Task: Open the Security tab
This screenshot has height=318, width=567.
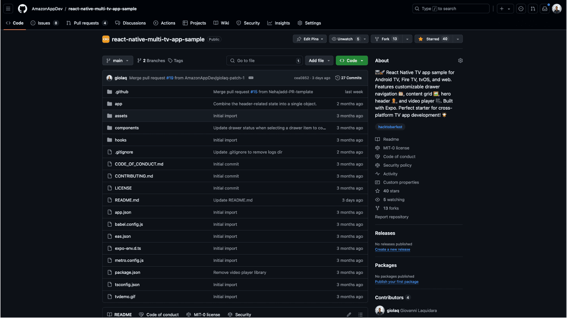Action: 248,23
